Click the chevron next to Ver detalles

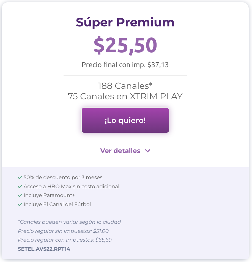(148, 151)
